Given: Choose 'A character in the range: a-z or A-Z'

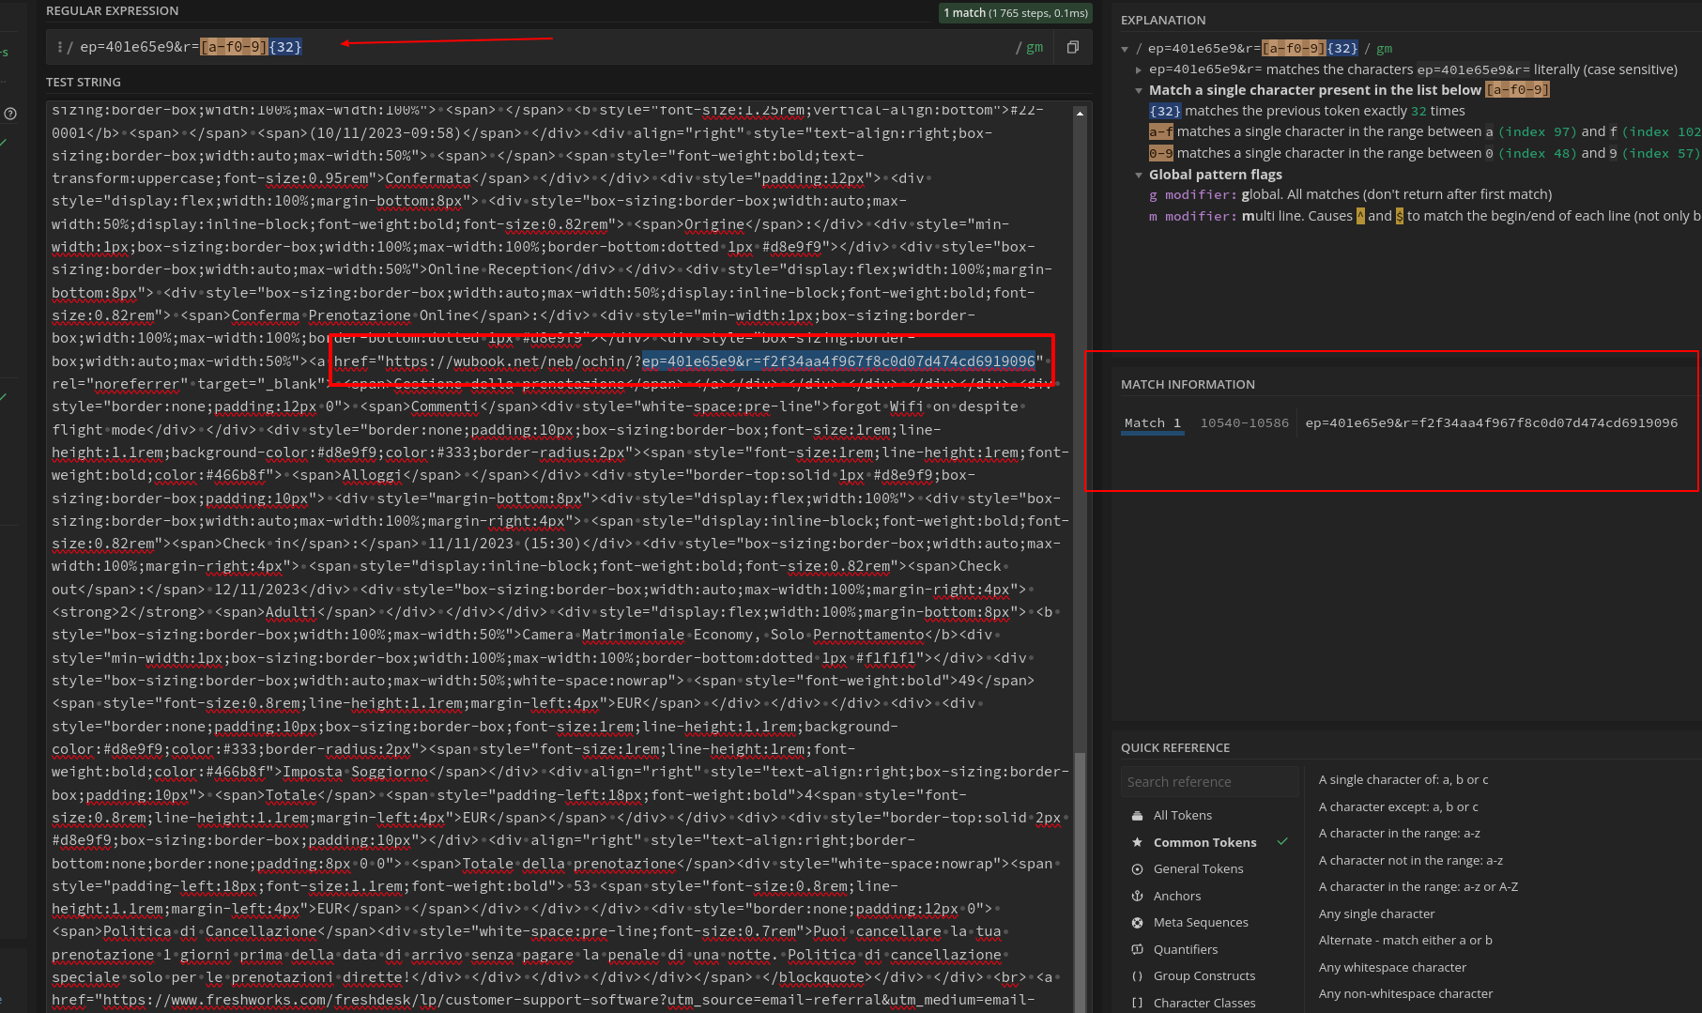Looking at the screenshot, I should [x=1418, y=887].
